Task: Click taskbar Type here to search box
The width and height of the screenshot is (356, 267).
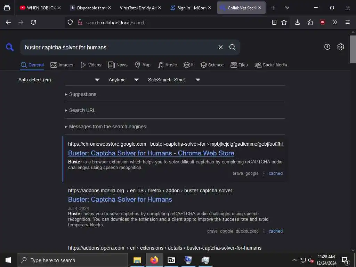Action: [x=72, y=260]
